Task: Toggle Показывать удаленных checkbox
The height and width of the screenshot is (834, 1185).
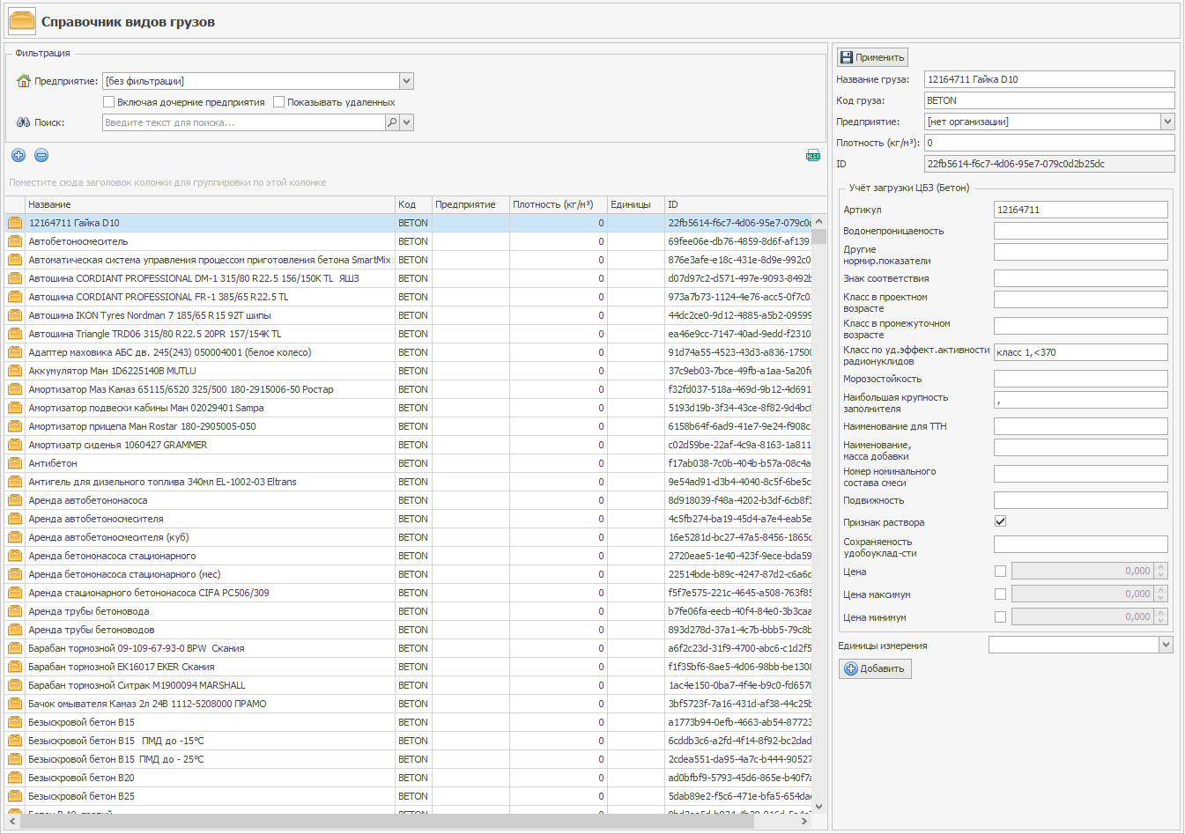Action: 279,102
